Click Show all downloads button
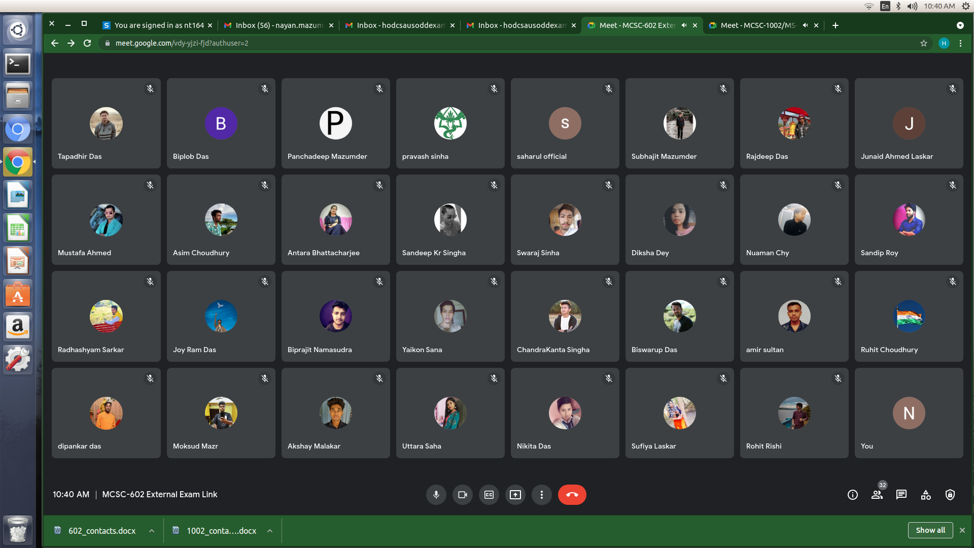This screenshot has width=974, height=548. pos(930,530)
